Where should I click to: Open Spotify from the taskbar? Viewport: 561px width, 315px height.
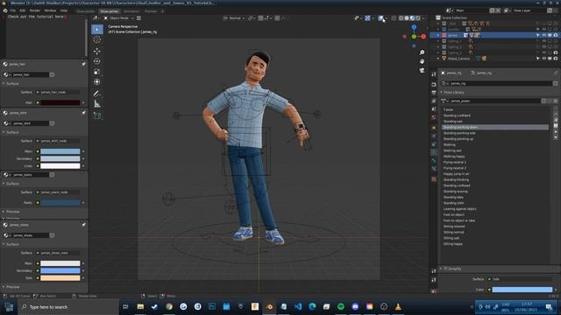(341, 307)
